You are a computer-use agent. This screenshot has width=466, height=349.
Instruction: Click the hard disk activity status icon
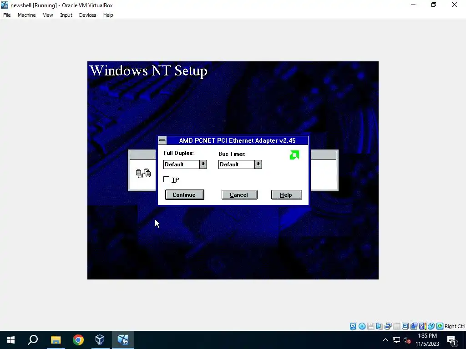click(353, 326)
